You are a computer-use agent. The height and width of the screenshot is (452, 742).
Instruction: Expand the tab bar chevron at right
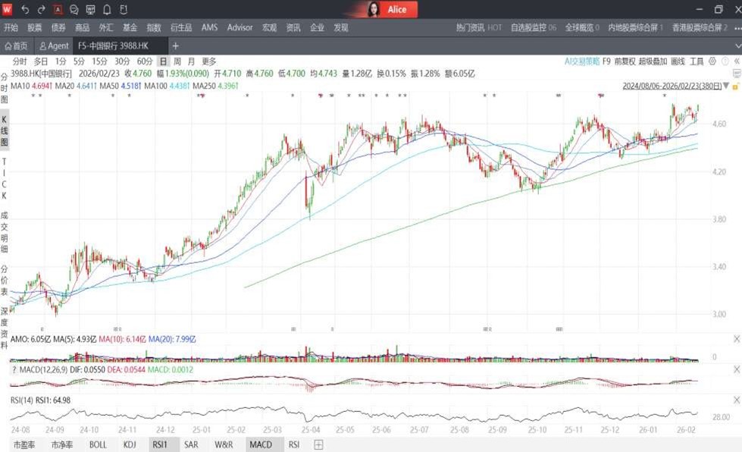pos(734,46)
